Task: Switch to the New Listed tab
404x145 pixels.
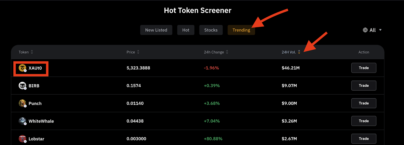Action: pos(156,30)
